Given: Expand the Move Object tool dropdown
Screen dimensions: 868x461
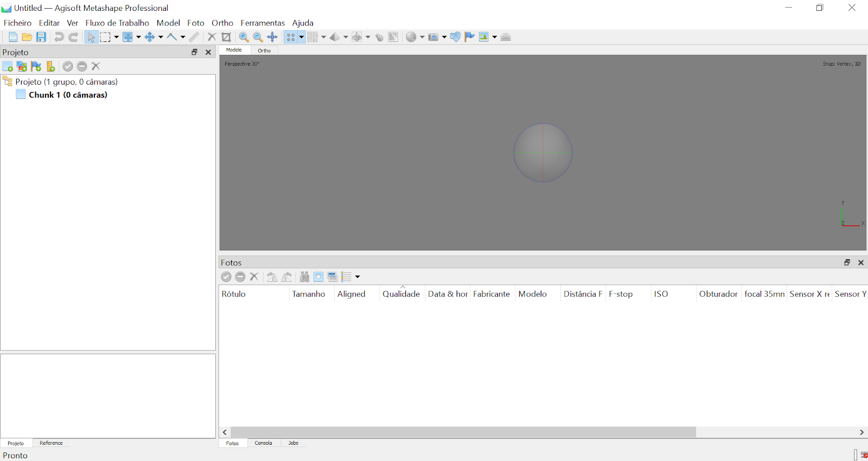Looking at the screenshot, I should tap(161, 37).
